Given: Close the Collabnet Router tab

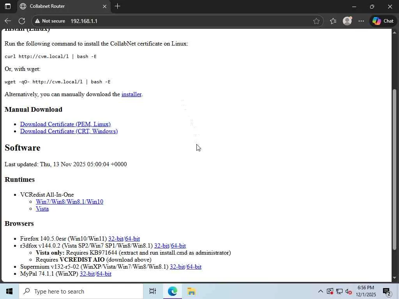Looking at the screenshot, I should 104,6.
